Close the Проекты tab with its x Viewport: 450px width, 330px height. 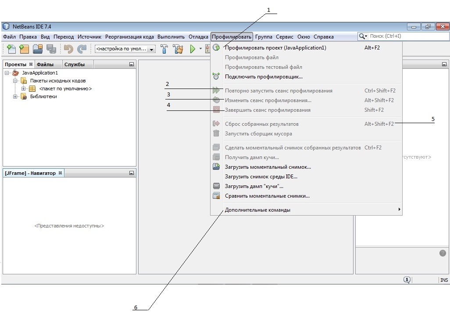pos(31,64)
